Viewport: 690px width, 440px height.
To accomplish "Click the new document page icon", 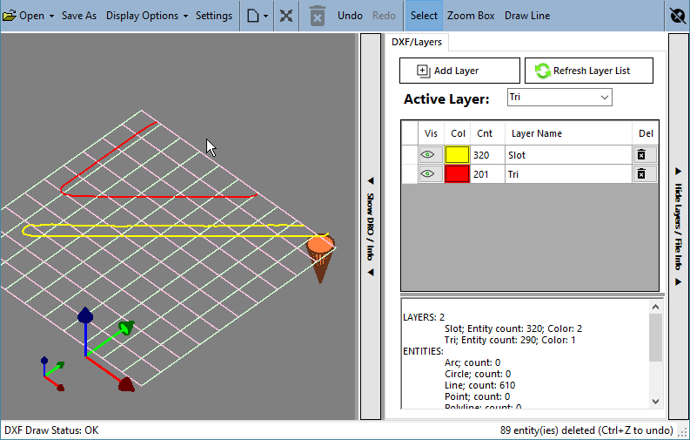I will coord(253,16).
